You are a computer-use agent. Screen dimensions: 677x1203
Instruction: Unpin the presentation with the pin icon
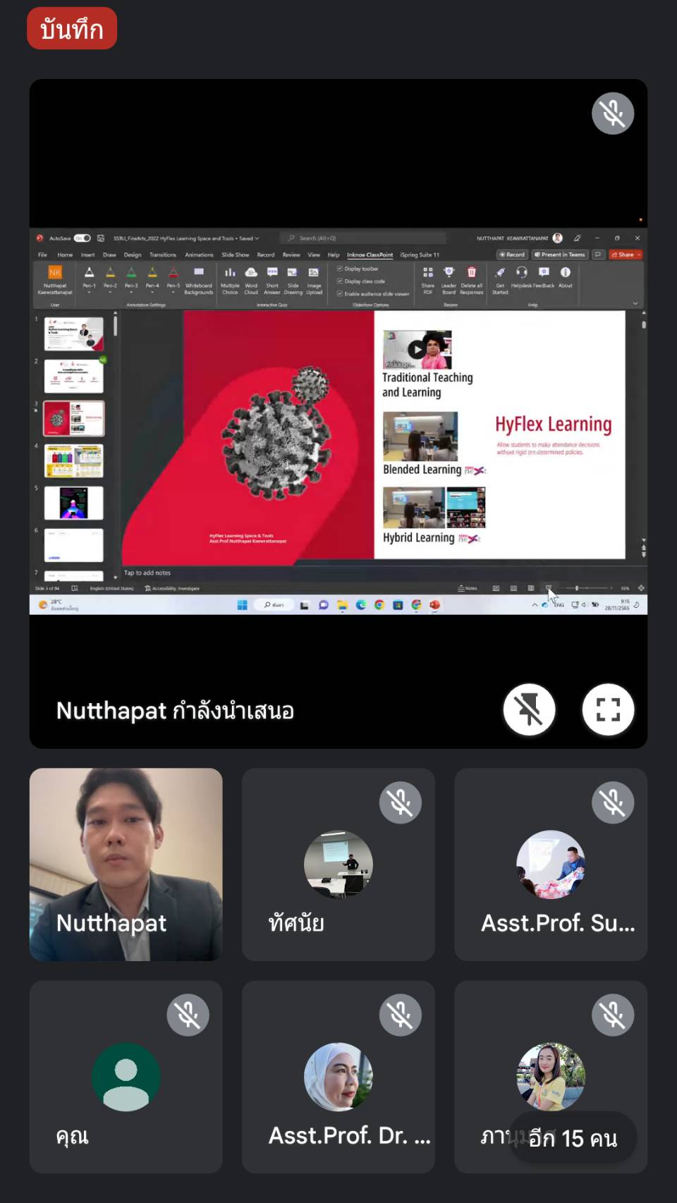[529, 709]
